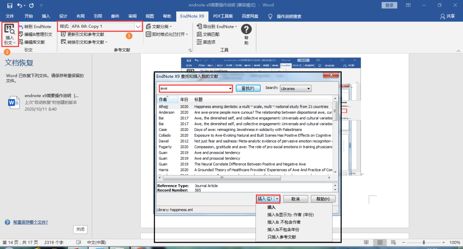463x249 pixels.
Task: Open the undo history dropdown arrow
Action: (x=24, y=6)
